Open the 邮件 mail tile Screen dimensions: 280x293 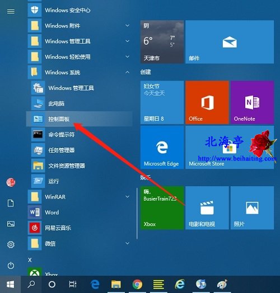pyautogui.click(x=230, y=42)
